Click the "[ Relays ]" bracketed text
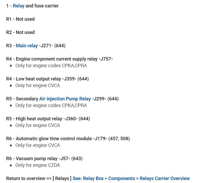 62,178
